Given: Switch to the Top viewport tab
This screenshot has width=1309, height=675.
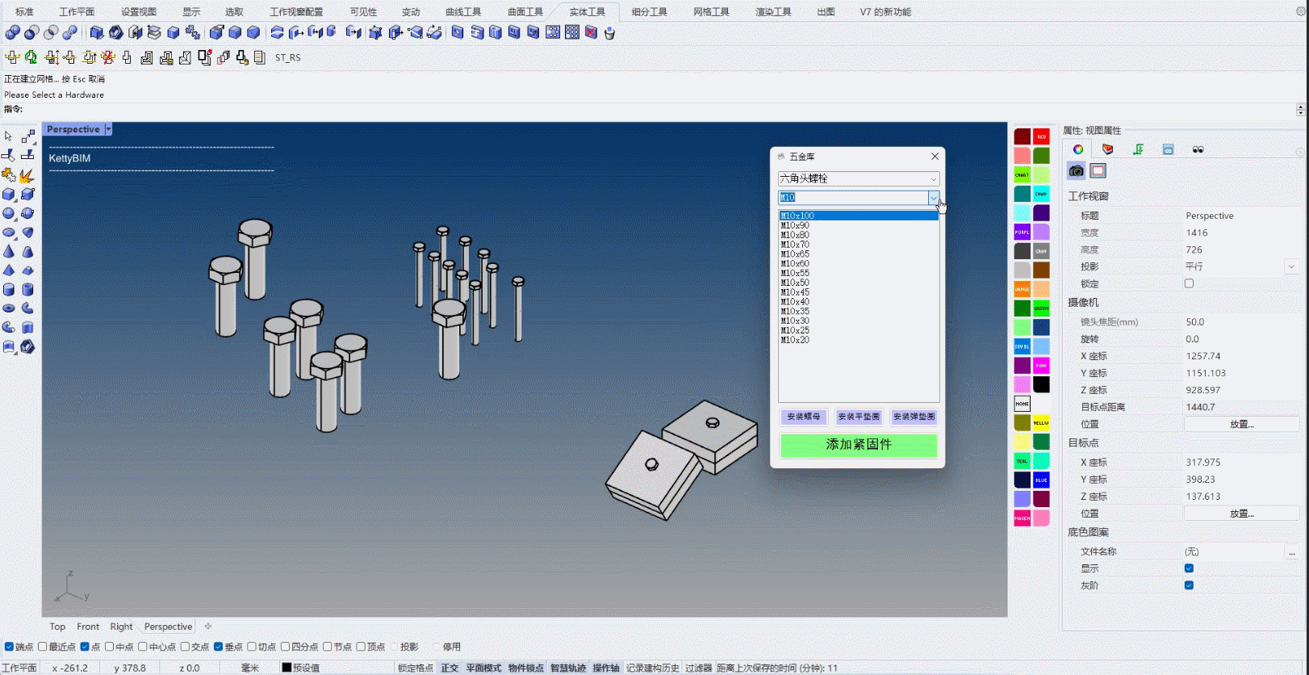Looking at the screenshot, I should (x=57, y=627).
